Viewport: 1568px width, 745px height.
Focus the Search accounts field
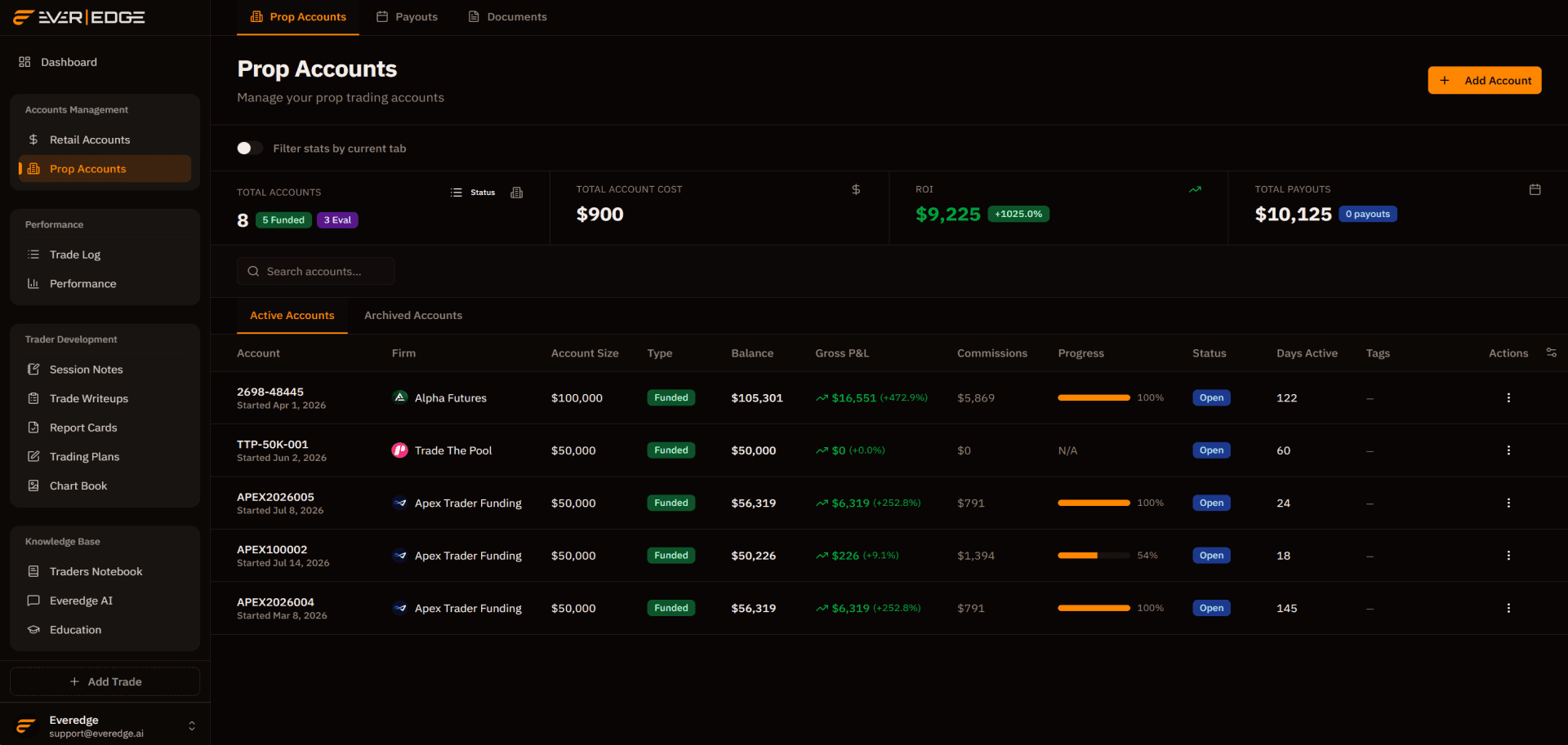[x=316, y=271]
